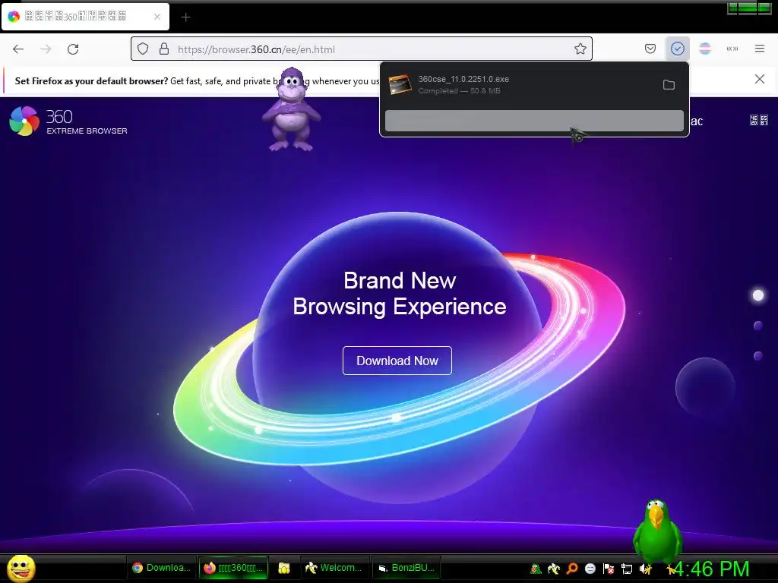Switch to the Firefox 360 taskbar window
The width and height of the screenshot is (778, 583).
(x=233, y=568)
